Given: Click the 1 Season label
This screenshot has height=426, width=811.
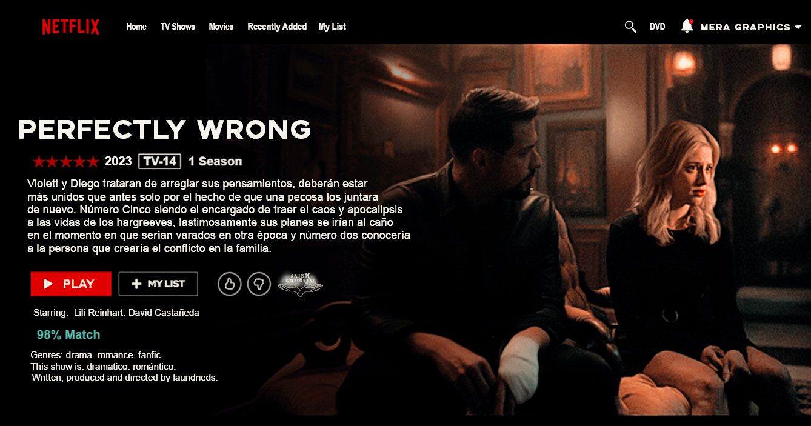Looking at the screenshot, I should [215, 161].
